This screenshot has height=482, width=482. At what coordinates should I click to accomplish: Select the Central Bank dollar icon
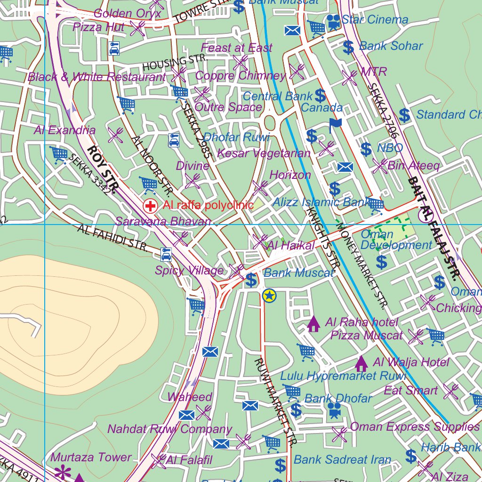[x=320, y=96]
